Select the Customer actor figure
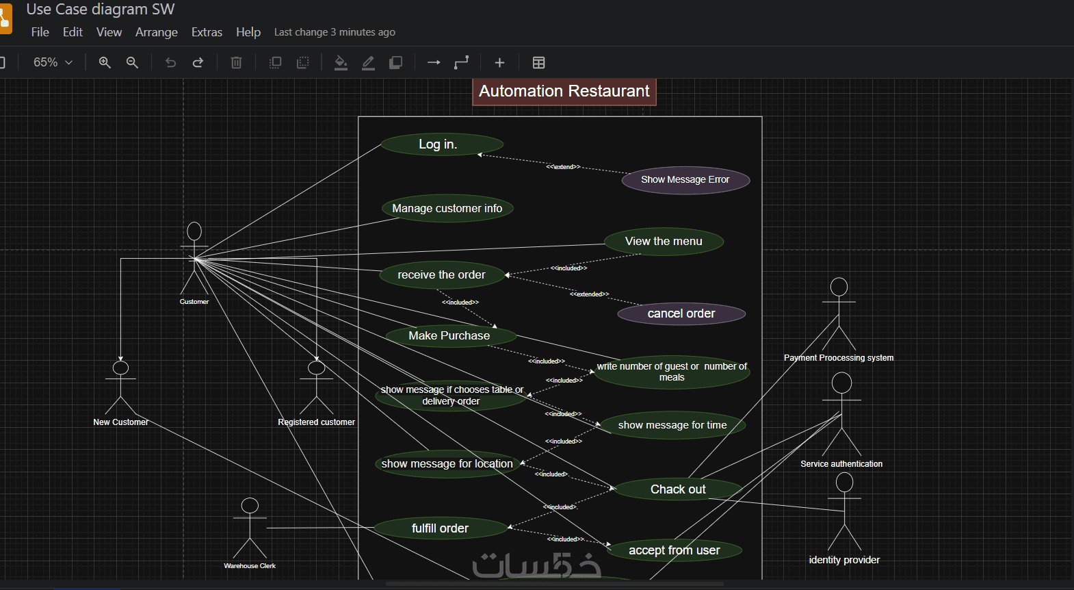The width and height of the screenshot is (1074, 590). tap(194, 258)
